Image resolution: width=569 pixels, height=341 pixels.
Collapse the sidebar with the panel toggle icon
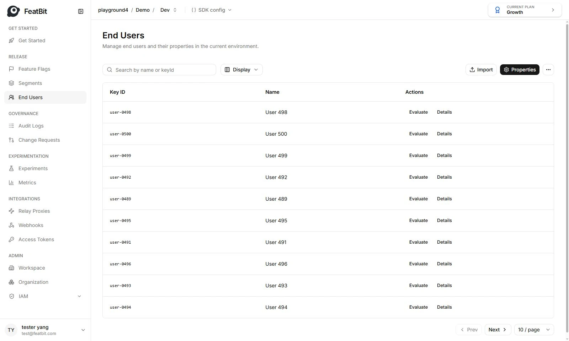point(81,11)
